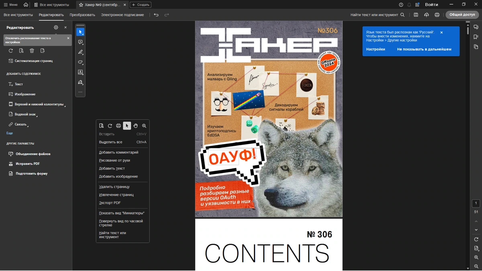Go to the next page with the down chevron
The width and height of the screenshot is (482, 271).
[476, 230]
